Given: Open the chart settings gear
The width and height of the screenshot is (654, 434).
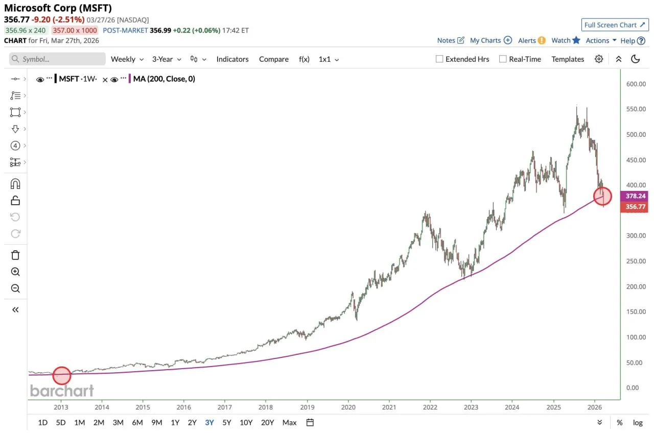Looking at the screenshot, I should (599, 59).
